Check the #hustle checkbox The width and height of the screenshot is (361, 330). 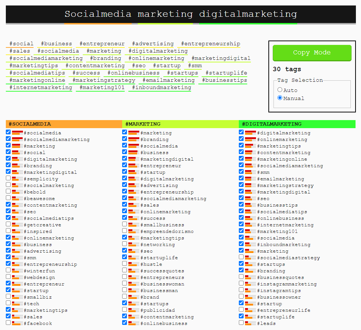click(125, 264)
